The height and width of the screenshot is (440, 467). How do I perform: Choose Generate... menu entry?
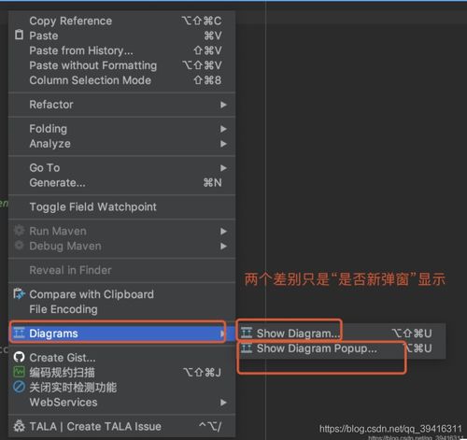coord(122,183)
